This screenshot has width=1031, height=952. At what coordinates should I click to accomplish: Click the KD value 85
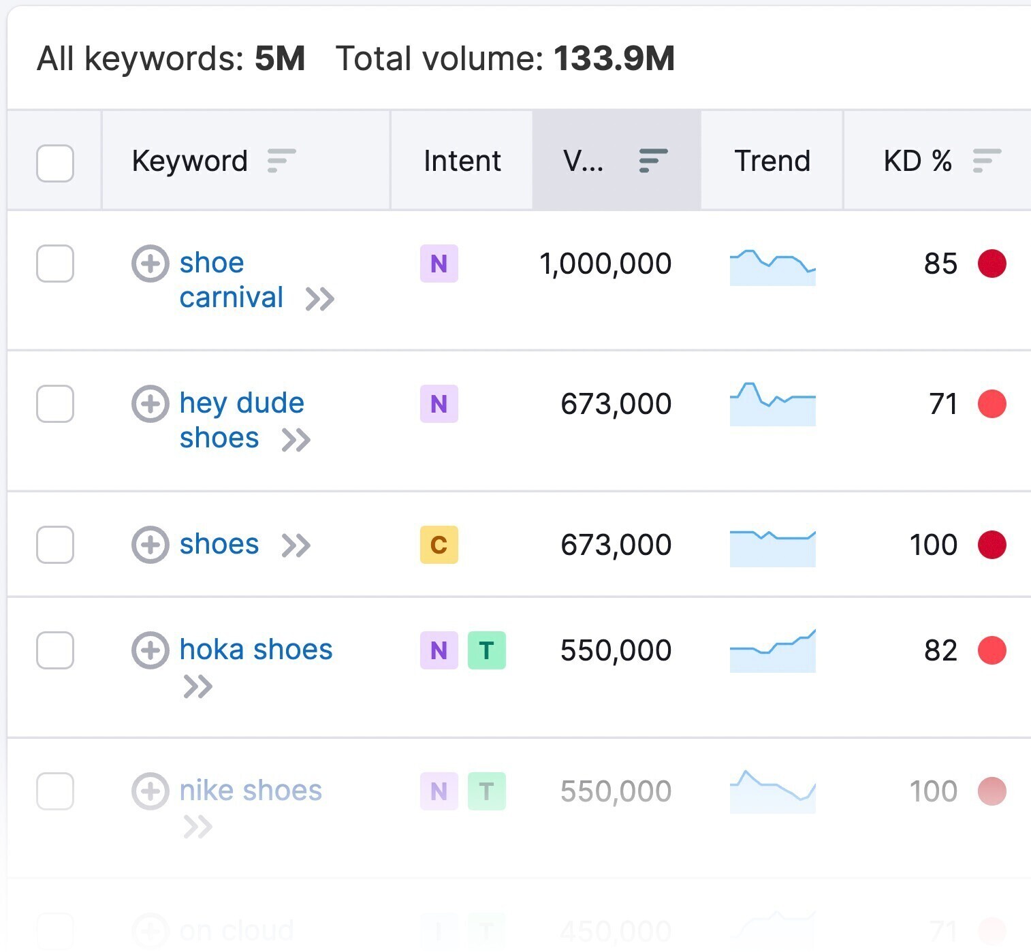[x=941, y=264]
